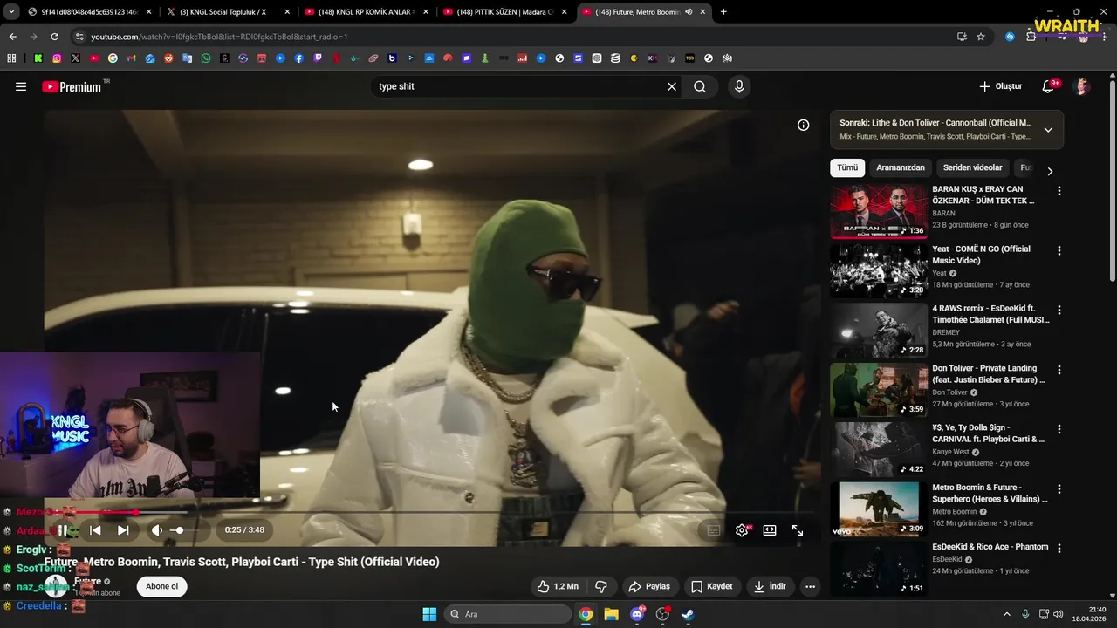This screenshot has width=1117, height=628.
Task: Open a new browser tab
Action: click(723, 12)
